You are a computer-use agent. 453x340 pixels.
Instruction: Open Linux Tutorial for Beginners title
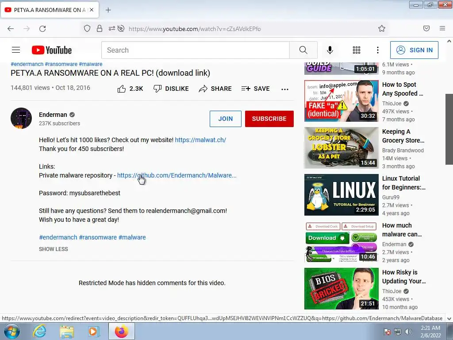403,183
